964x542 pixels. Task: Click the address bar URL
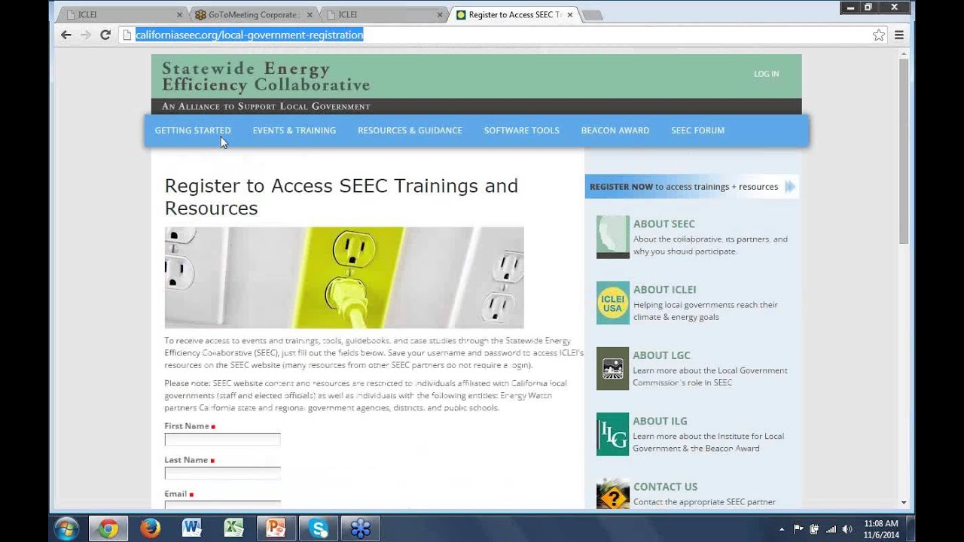[x=249, y=35]
